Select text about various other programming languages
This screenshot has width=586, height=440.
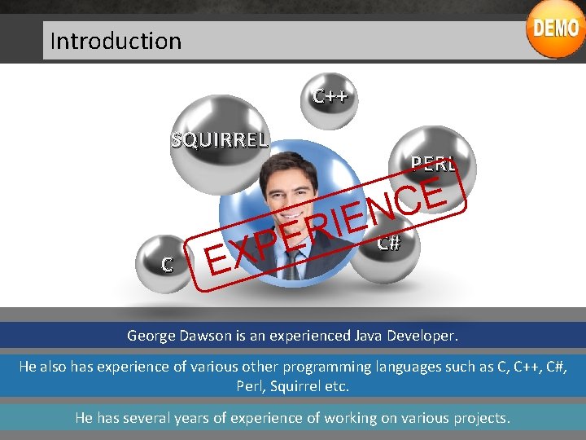coord(293,376)
